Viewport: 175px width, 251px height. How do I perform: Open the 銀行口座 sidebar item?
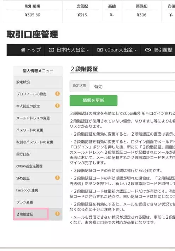pyautogui.click(x=38, y=154)
